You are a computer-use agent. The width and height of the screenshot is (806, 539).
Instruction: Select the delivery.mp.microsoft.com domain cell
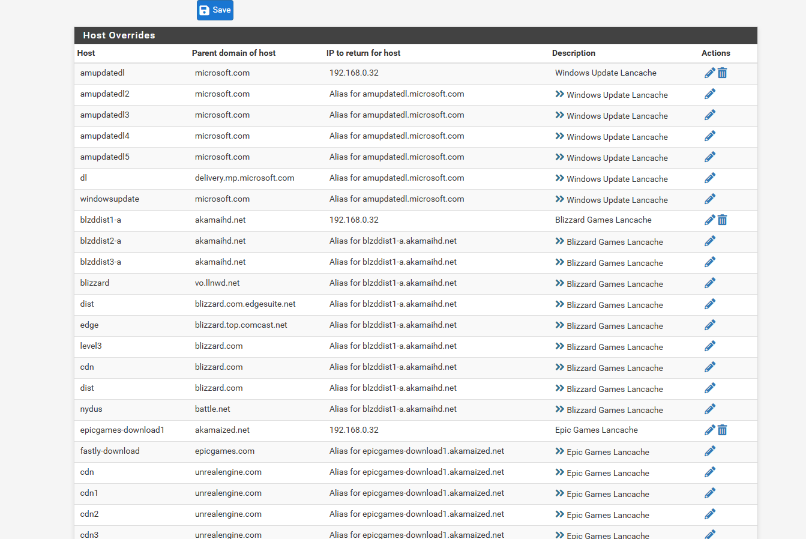click(x=244, y=178)
